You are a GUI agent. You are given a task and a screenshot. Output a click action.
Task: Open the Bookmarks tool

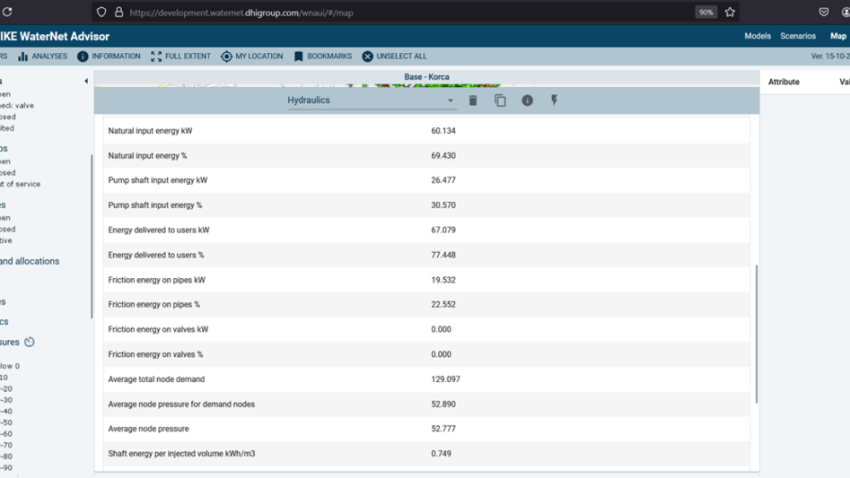[x=323, y=56]
